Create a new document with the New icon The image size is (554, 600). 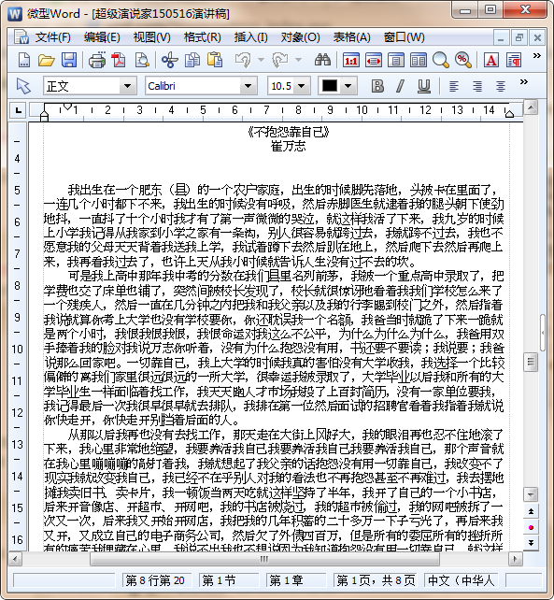[x=24, y=61]
